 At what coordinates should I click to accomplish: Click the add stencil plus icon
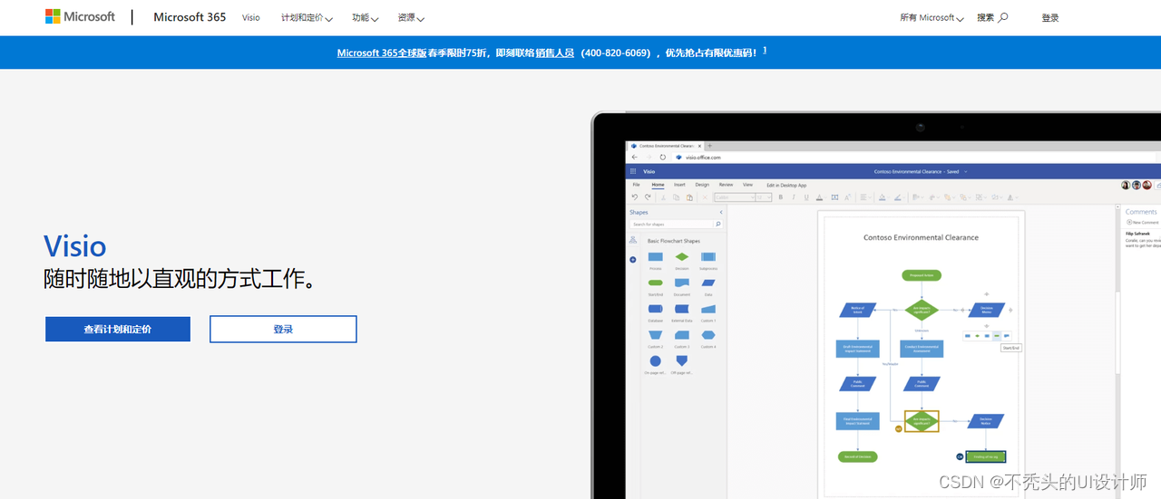[x=633, y=260]
